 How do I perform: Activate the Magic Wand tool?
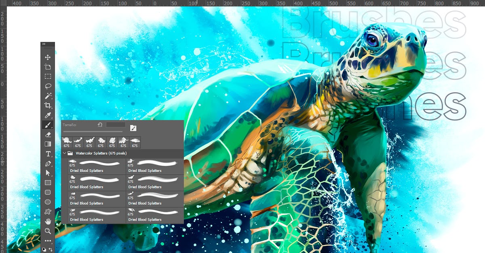point(48,96)
